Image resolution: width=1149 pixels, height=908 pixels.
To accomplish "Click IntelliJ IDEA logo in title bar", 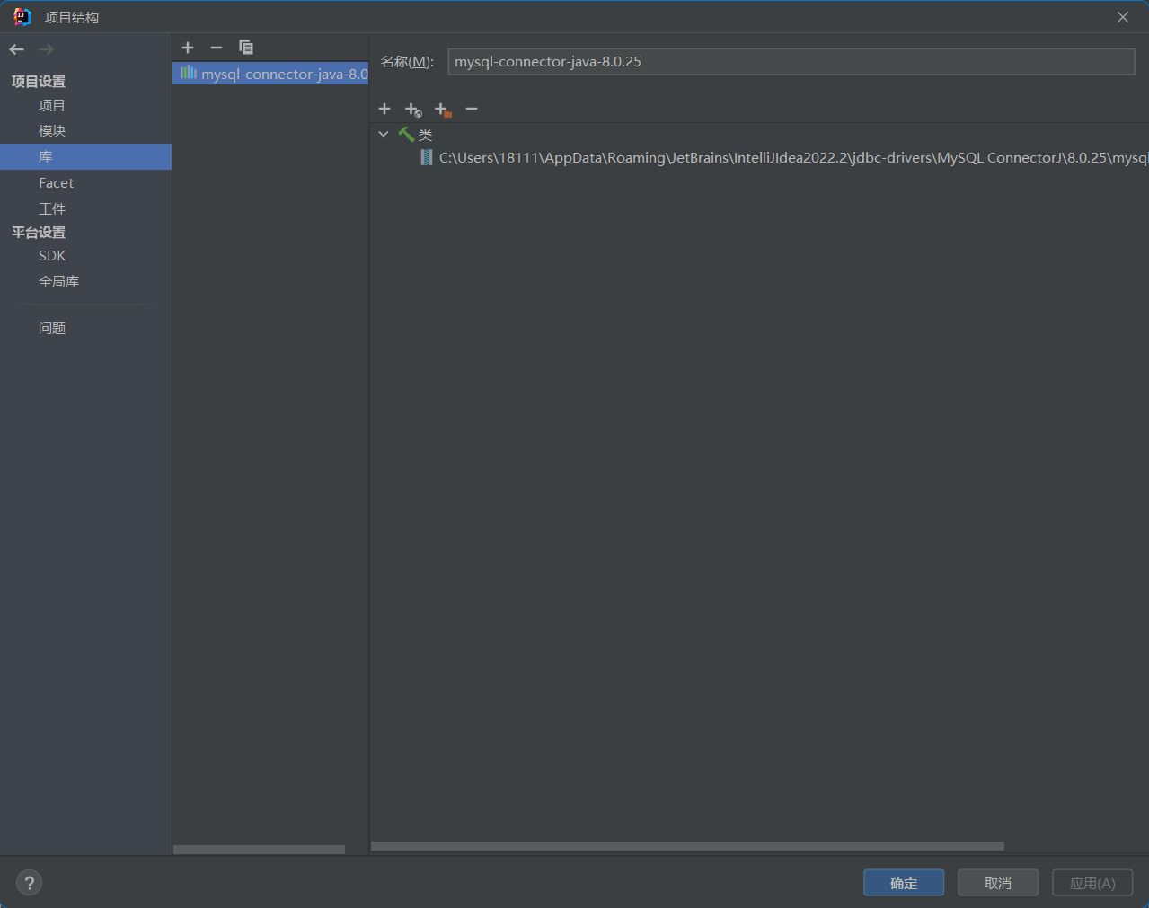I will coord(22,17).
